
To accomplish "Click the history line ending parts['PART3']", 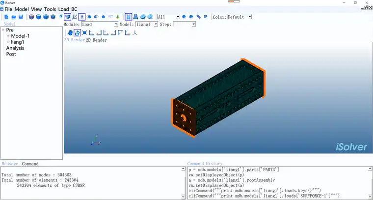I will pos(234,170).
